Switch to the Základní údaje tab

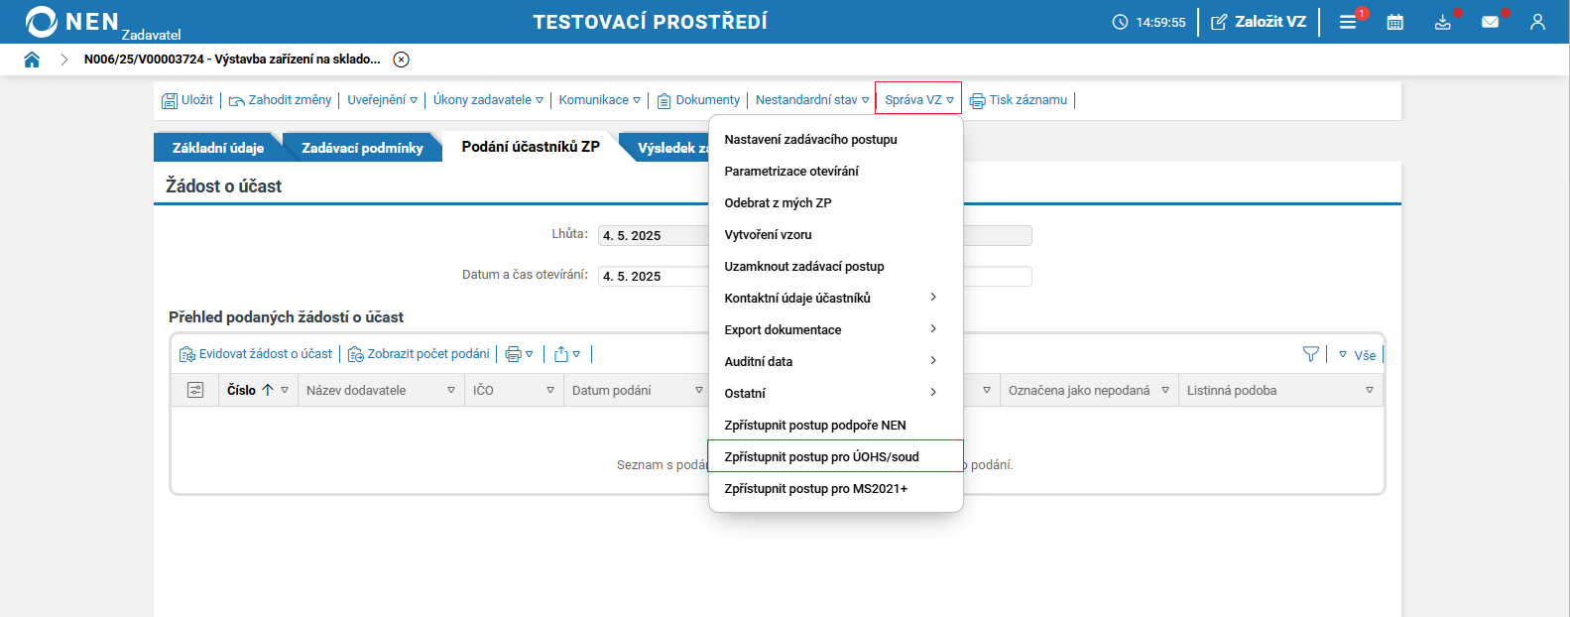click(x=218, y=148)
